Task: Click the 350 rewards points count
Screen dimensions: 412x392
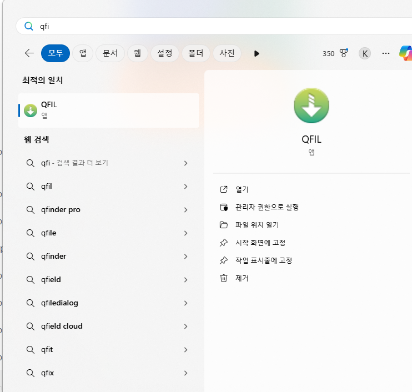Action: pos(329,54)
